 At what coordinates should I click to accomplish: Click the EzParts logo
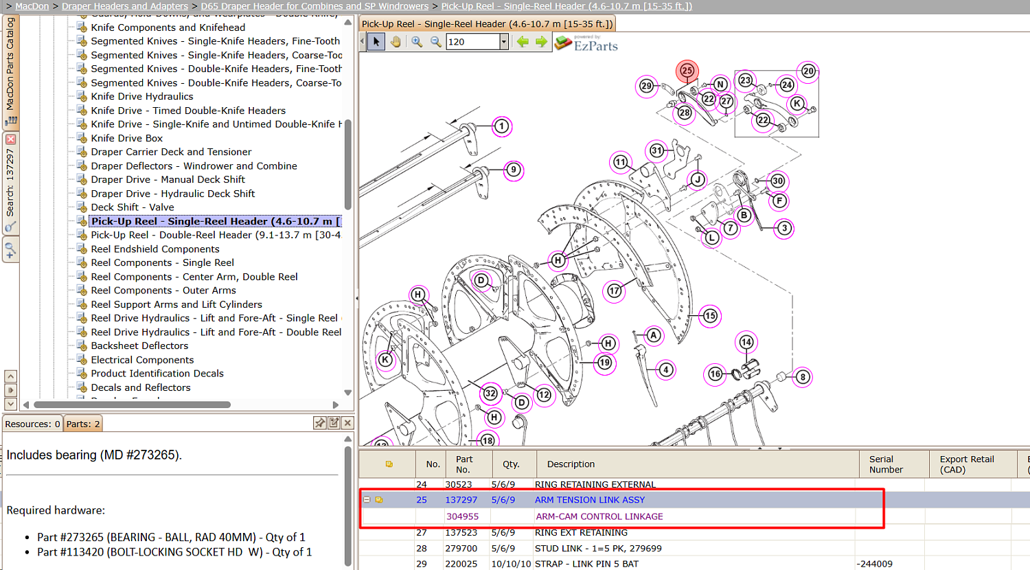pyautogui.click(x=586, y=43)
